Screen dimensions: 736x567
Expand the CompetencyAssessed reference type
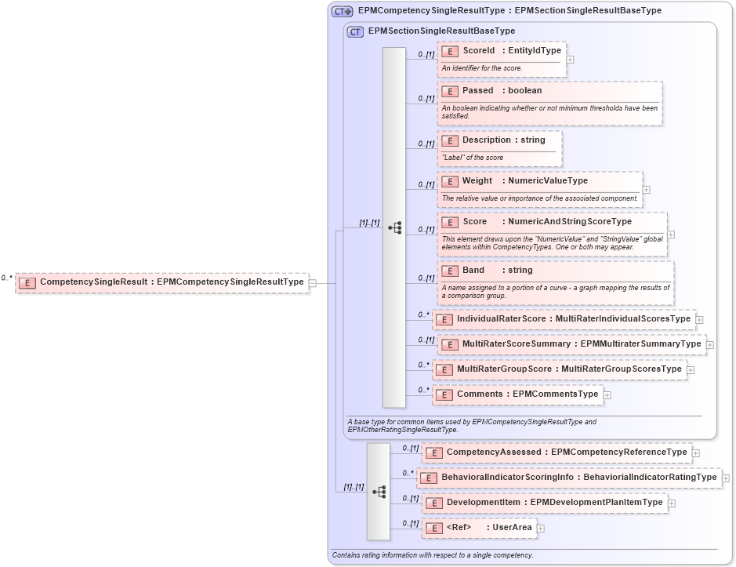tap(694, 453)
